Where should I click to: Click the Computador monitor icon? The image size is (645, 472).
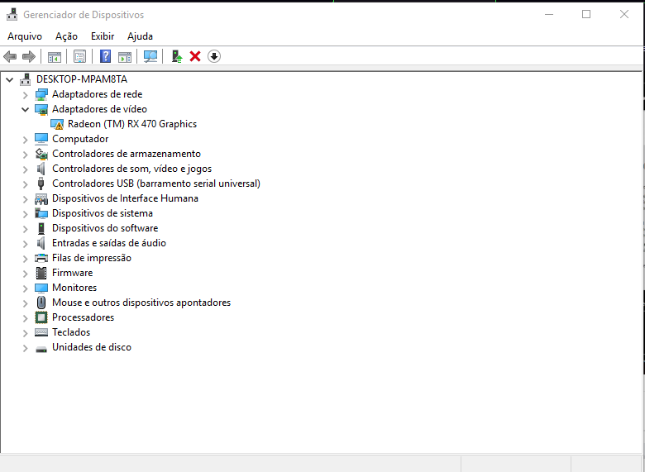coord(41,139)
